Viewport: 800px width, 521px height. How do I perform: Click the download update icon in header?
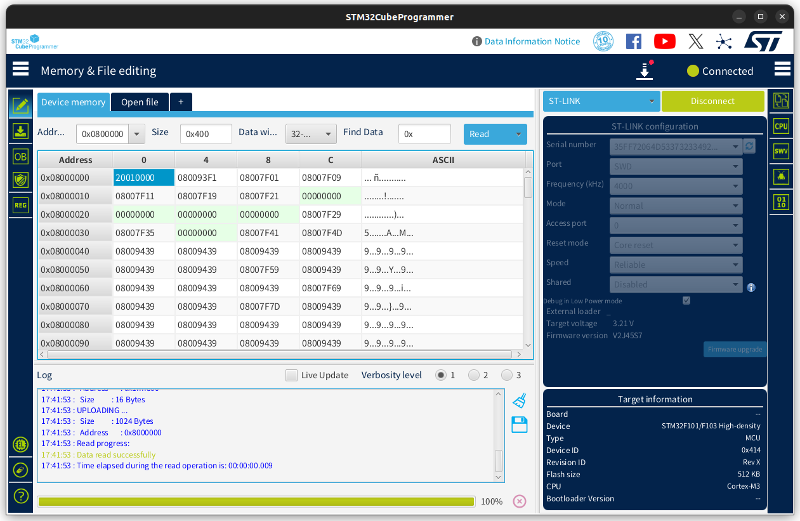point(645,70)
